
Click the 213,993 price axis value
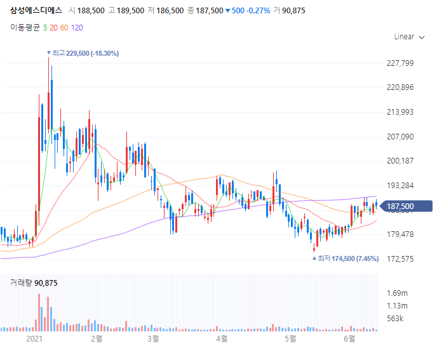(x=400, y=112)
